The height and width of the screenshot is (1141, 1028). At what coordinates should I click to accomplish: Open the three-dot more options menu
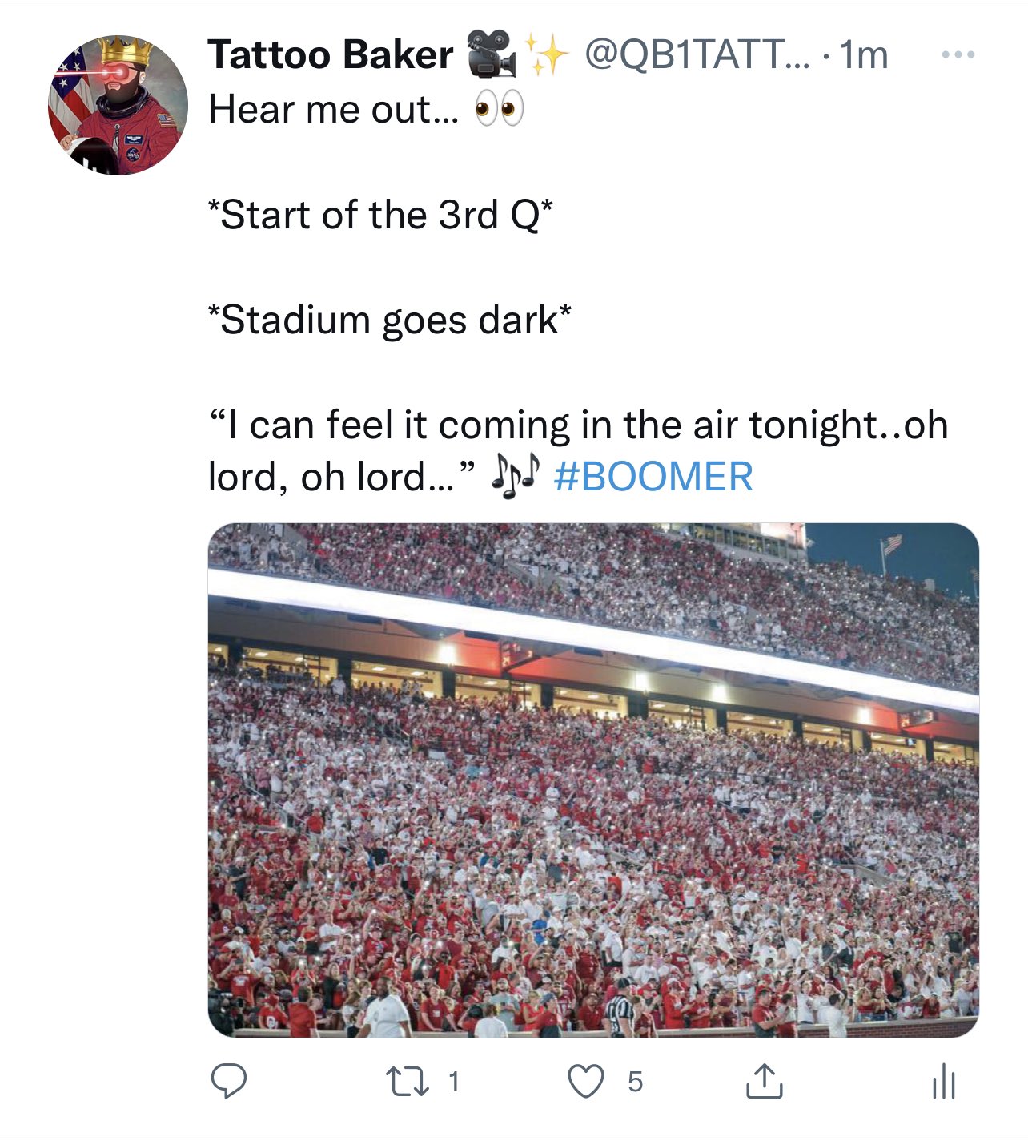pos(958,55)
